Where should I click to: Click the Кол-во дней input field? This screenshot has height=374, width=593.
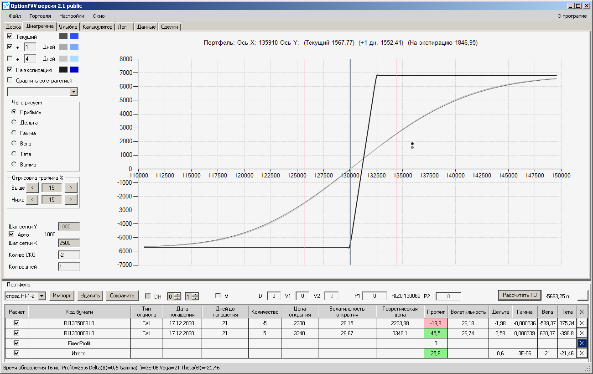(x=69, y=267)
